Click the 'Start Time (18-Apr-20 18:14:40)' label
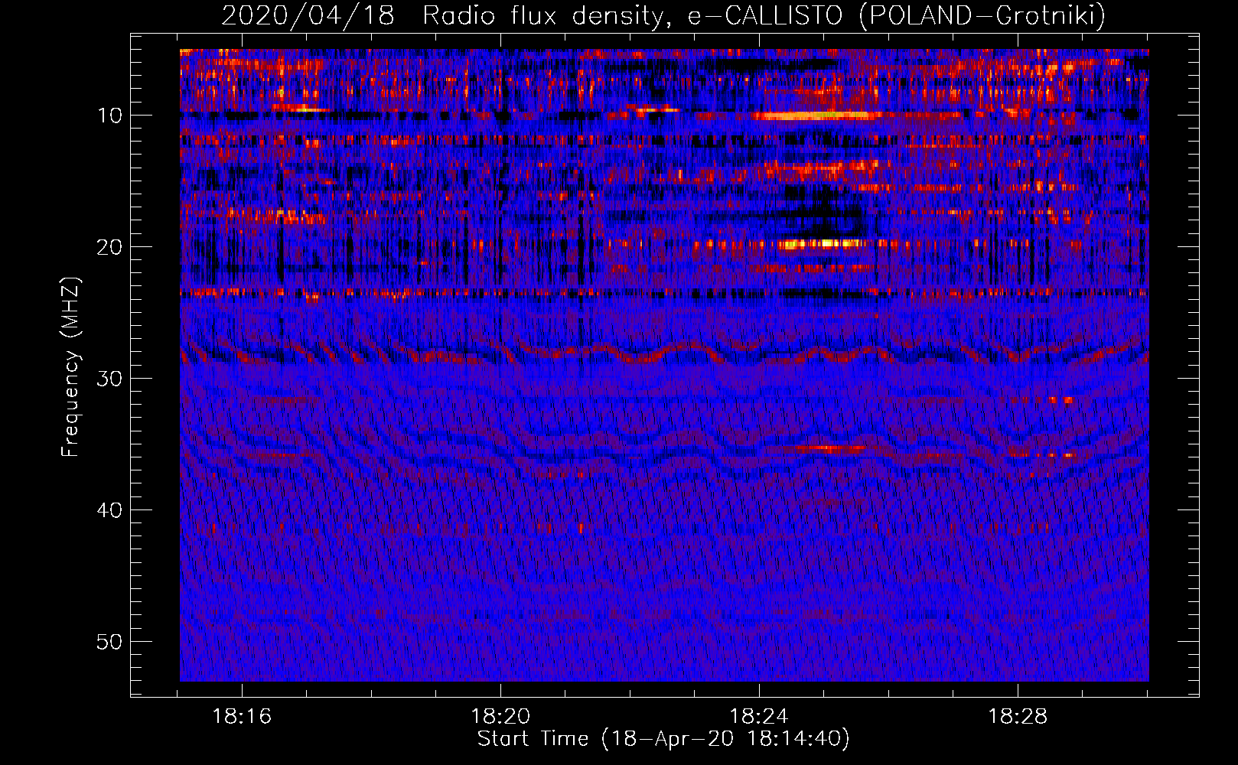Screen dimensions: 1238x765 663,739
